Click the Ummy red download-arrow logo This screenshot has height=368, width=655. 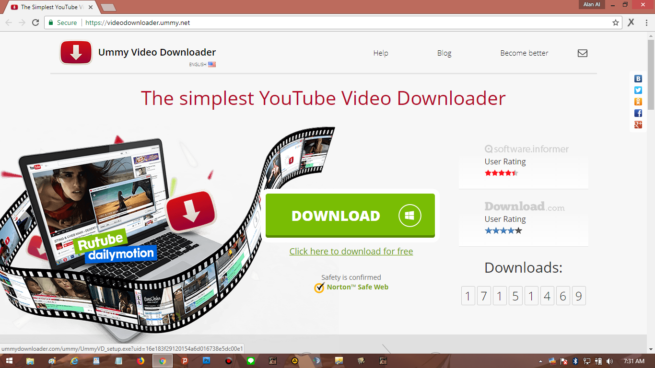[76, 52]
